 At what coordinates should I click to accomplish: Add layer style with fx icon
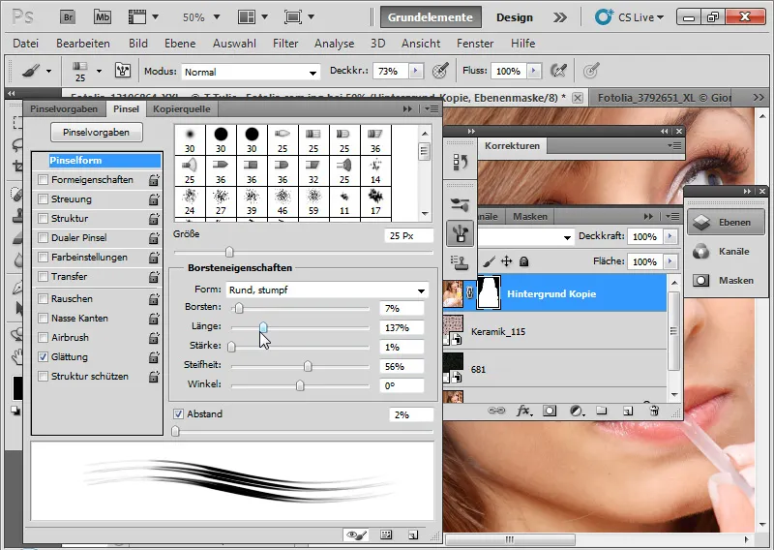[x=523, y=411]
